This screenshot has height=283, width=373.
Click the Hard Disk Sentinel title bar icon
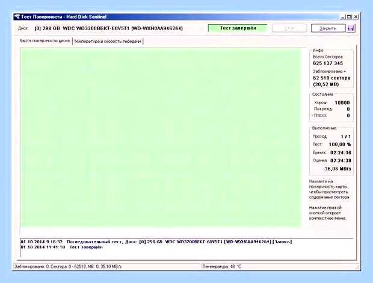click(x=17, y=17)
